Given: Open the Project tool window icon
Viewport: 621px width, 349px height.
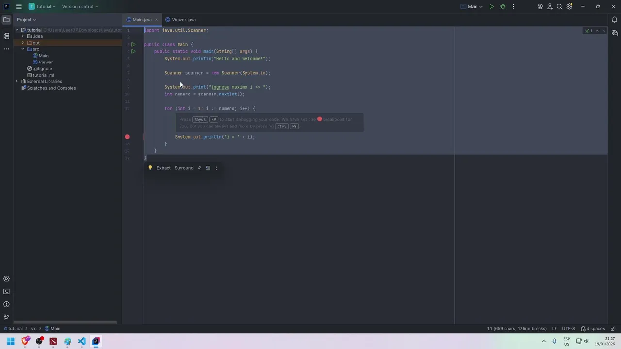Looking at the screenshot, I should (6, 20).
